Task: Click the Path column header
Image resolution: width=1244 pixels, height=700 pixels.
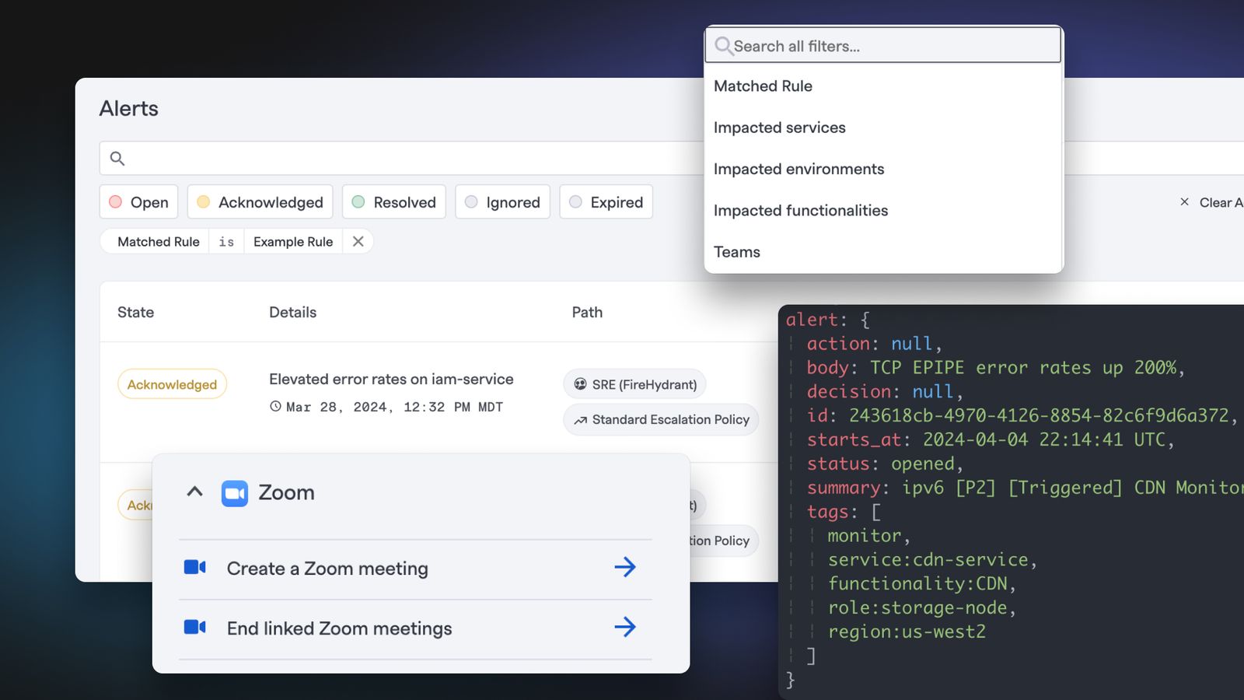Action: pyautogui.click(x=587, y=312)
